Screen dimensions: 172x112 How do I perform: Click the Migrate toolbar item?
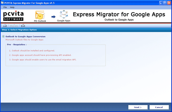tap(14, 26)
